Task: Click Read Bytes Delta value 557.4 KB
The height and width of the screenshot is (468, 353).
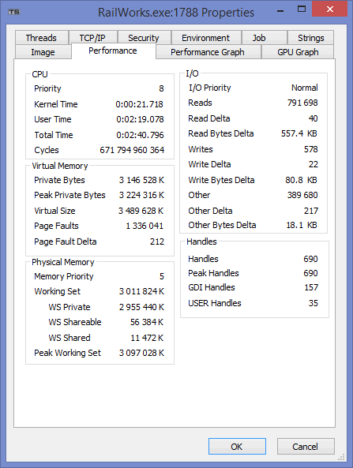Action: tap(299, 133)
